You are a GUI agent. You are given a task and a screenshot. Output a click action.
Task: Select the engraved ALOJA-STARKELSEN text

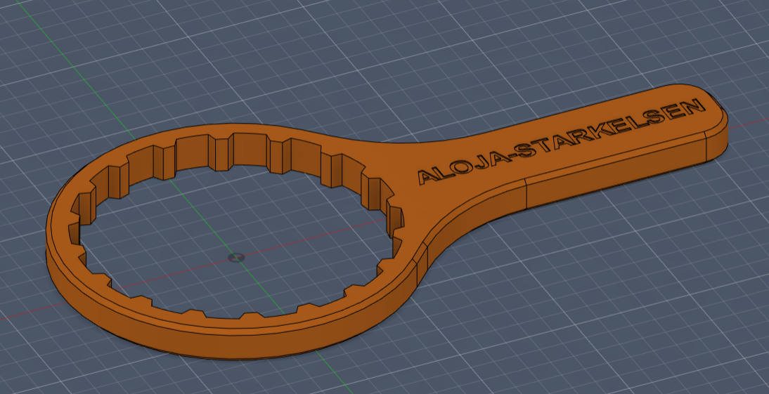coord(561,140)
